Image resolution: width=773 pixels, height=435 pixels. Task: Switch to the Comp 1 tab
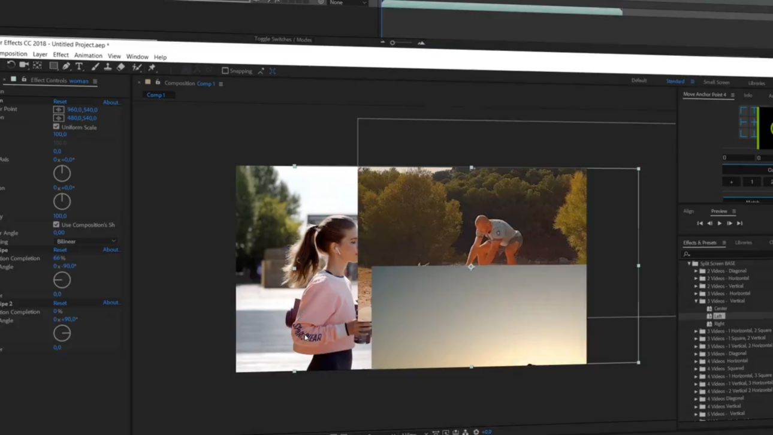[155, 95]
